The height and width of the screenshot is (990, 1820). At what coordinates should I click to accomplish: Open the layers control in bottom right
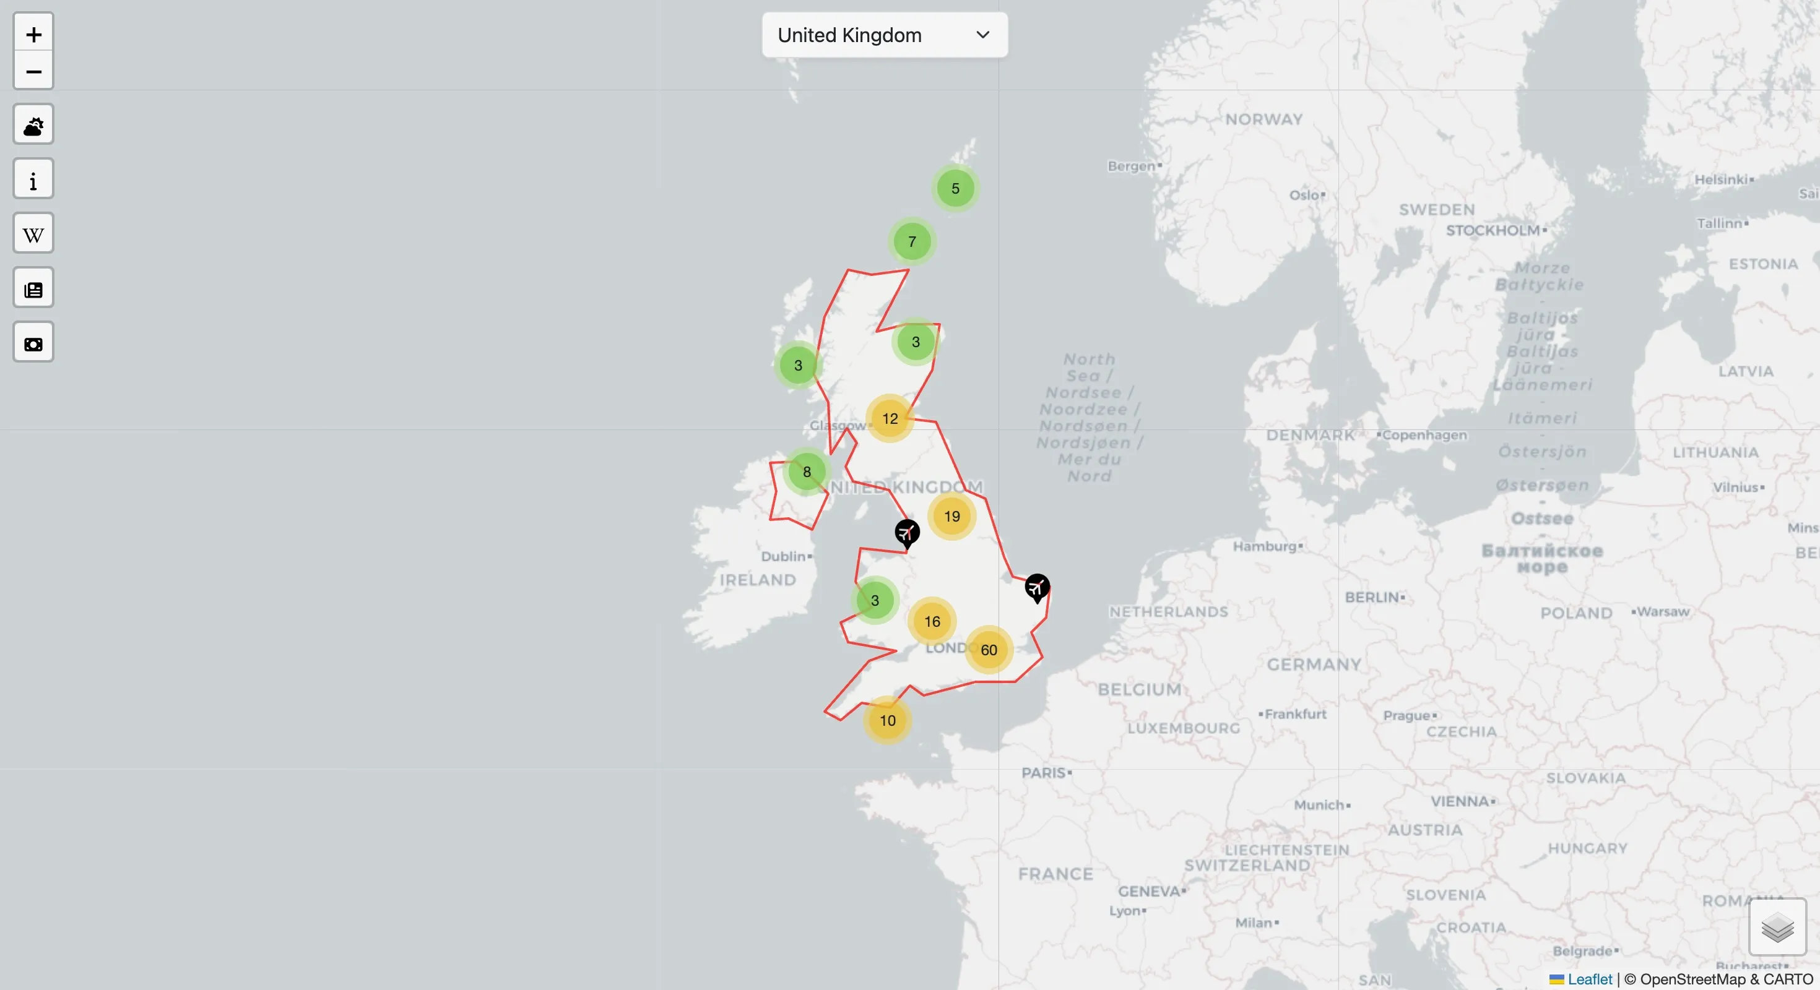1777,929
